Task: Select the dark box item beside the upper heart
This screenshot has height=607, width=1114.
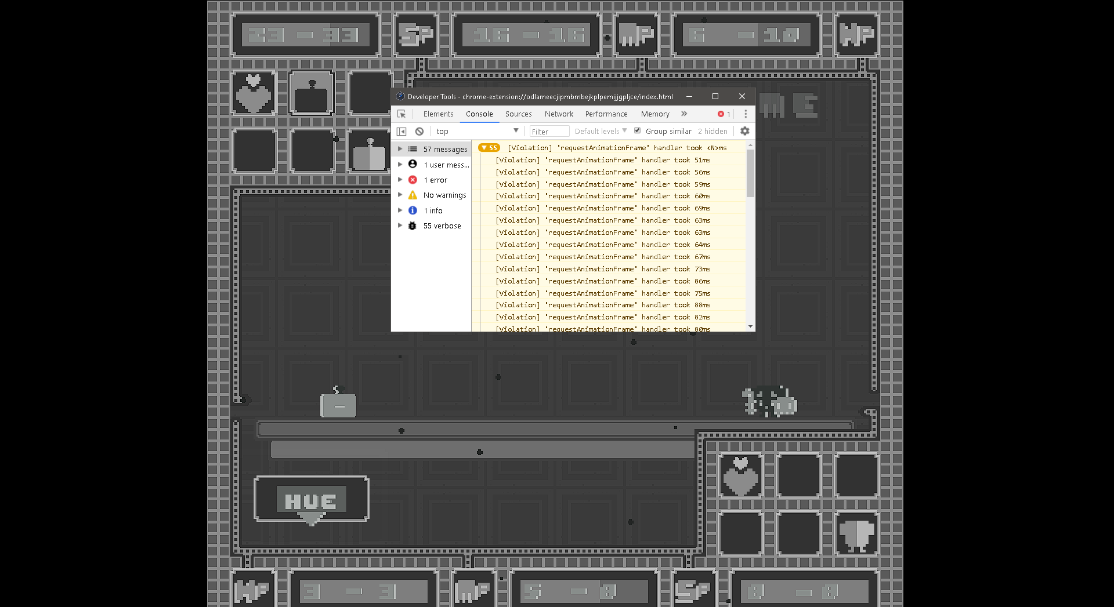Action: click(312, 93)
